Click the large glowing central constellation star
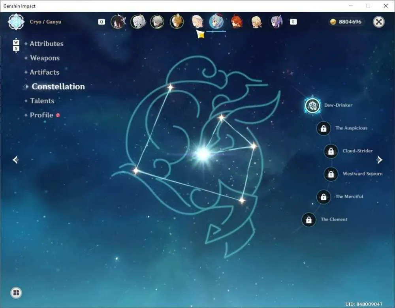The image size is (395, 308). coord(203,154)
